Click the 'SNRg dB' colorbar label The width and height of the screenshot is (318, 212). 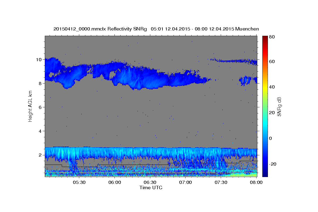pyautogui.click(x=279, y=107)
